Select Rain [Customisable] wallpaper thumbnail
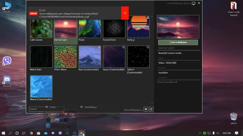 coord(90,57)
